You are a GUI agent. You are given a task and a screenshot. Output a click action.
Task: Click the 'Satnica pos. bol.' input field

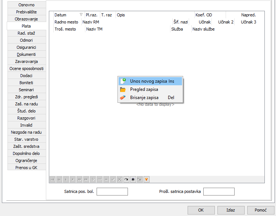pyautogui.click(x=112, y=191)
